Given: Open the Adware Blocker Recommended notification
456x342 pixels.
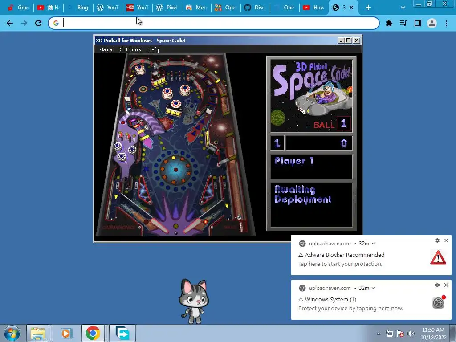Looking at the screenshot, I should click(x=371, y=255).
